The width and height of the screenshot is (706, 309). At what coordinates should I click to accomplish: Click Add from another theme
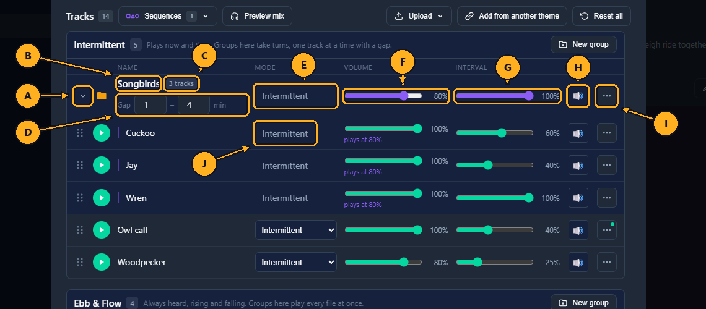(512, 16)
